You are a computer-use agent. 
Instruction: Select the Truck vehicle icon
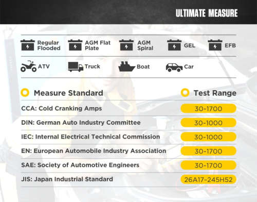pos(76,66)
